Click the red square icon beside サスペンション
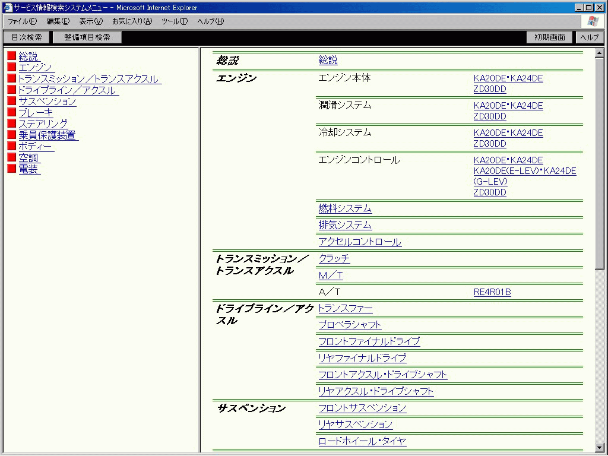This screenshot has height=456, width=608. tap(12, 101)
